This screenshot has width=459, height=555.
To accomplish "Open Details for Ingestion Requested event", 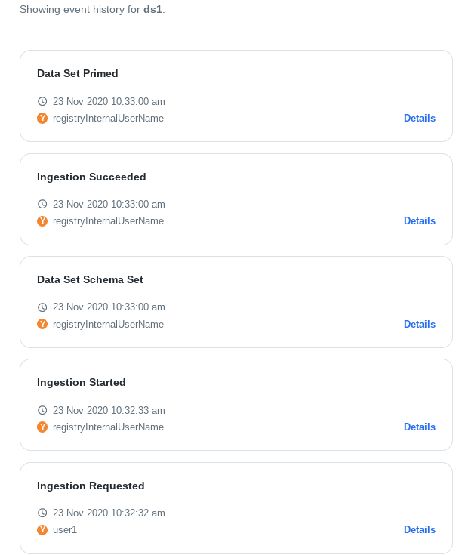I will tap(419, 529).
